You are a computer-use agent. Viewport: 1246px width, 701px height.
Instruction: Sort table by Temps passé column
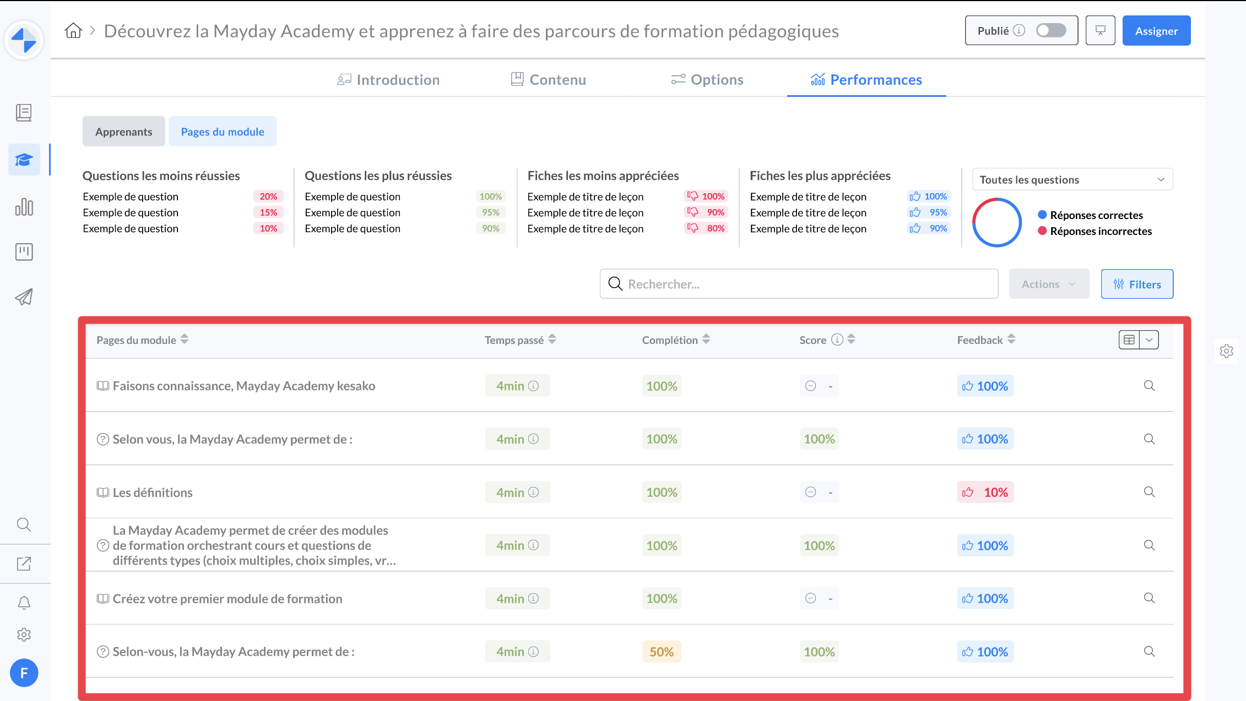(x=552, y=339)
